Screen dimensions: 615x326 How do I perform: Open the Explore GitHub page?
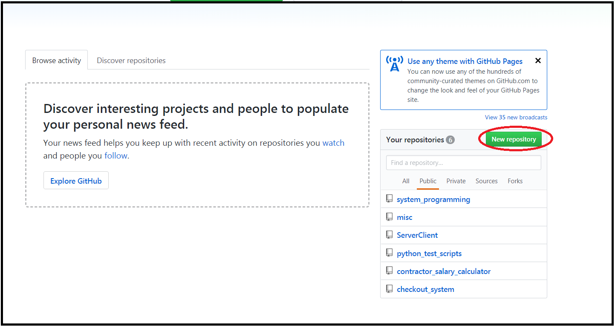76,180
